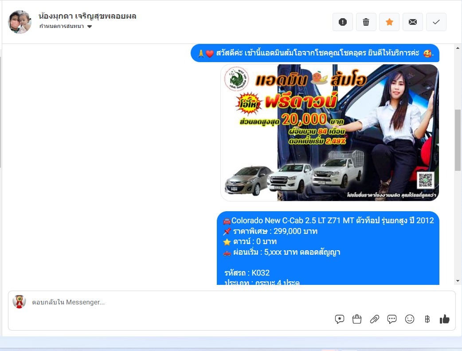Click the scroll-down arrow of chat

(x=458, y=281)
